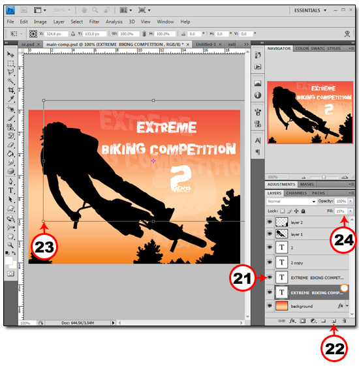Hide the background layer eye icon
359x366 pixels.
coord(270,305)
